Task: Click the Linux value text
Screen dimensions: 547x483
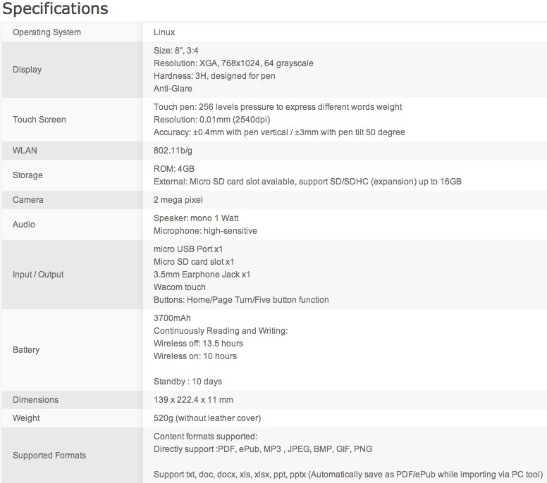Action: [x=164, y=32]
